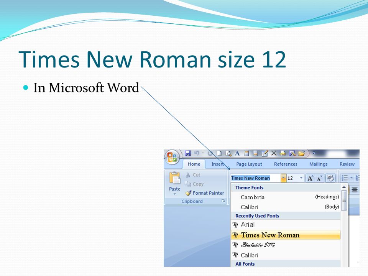Click the font list scroll up arrow
Screen dimensions: 368x276
[x=344, y=187]
